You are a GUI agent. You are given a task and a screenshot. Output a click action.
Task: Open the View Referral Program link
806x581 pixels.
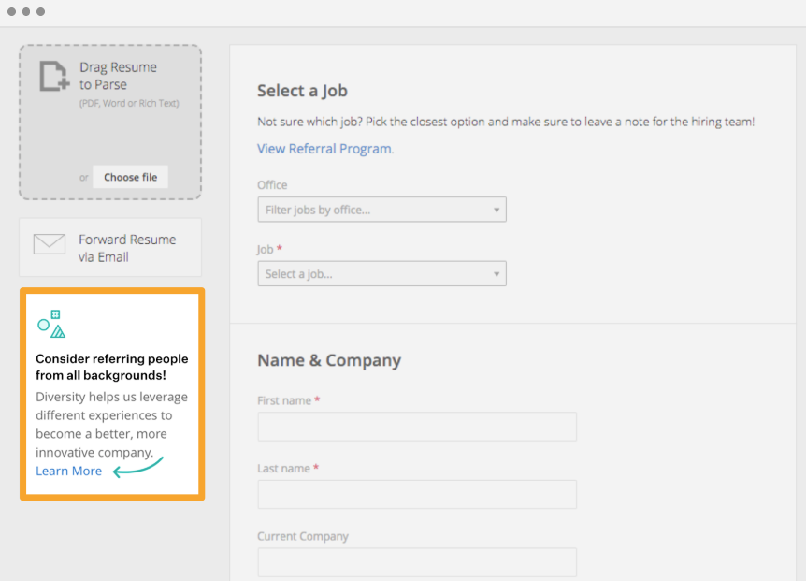[325, 149]
